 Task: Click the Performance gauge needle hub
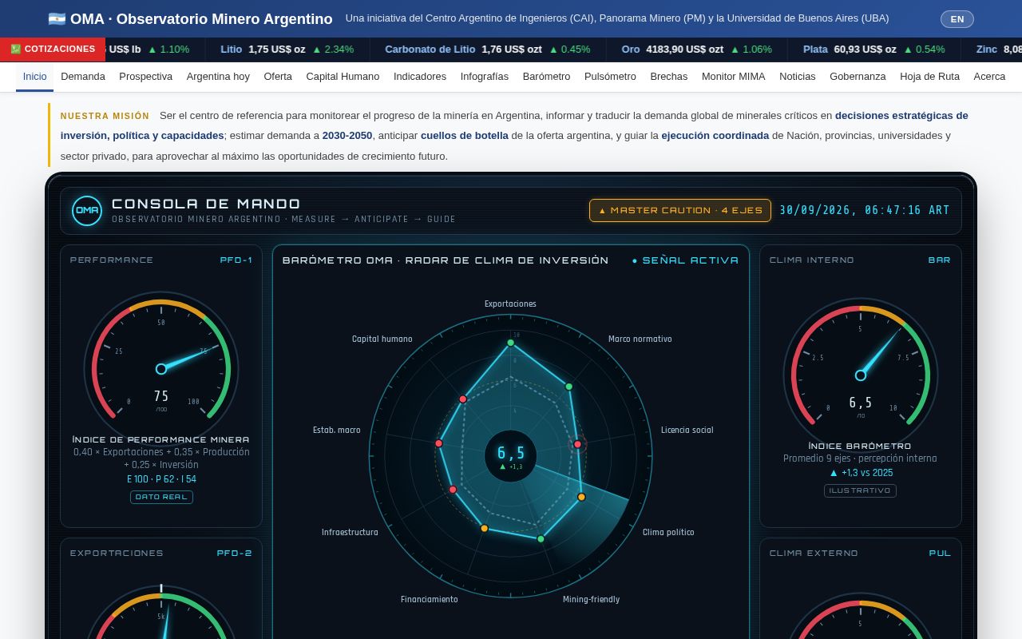[x=161, y=369]
